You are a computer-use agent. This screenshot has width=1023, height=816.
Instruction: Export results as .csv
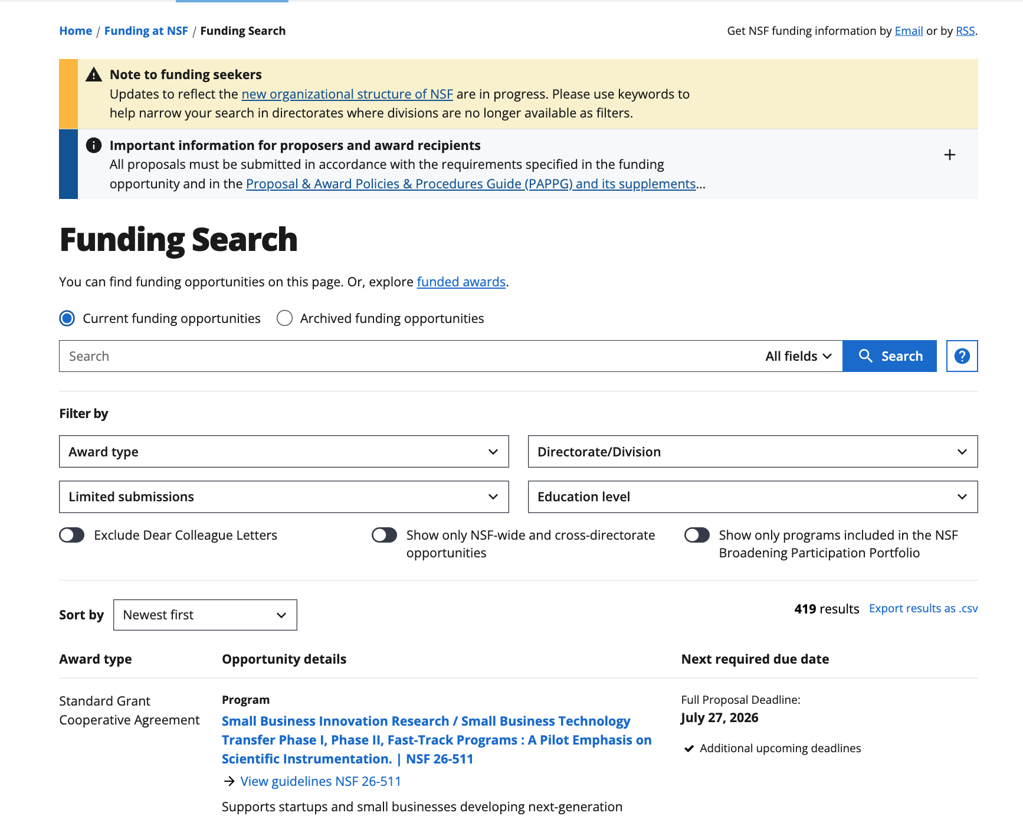click(x=923, y=608)
